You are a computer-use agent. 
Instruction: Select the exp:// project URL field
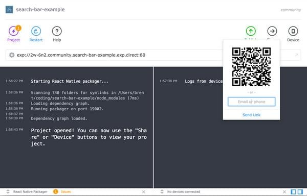(114, 55)
